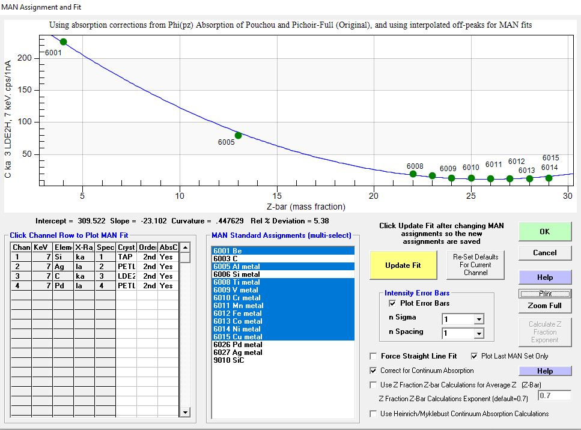Expand the n Spacing dropdown
The width and height of the screenshot is (581, 430).
click(x=478, y=333)
